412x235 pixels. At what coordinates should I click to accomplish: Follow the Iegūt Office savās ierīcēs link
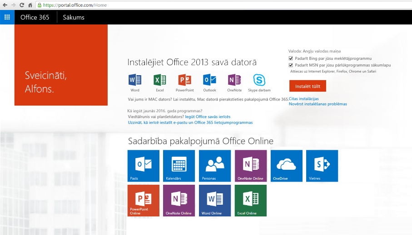208,116
